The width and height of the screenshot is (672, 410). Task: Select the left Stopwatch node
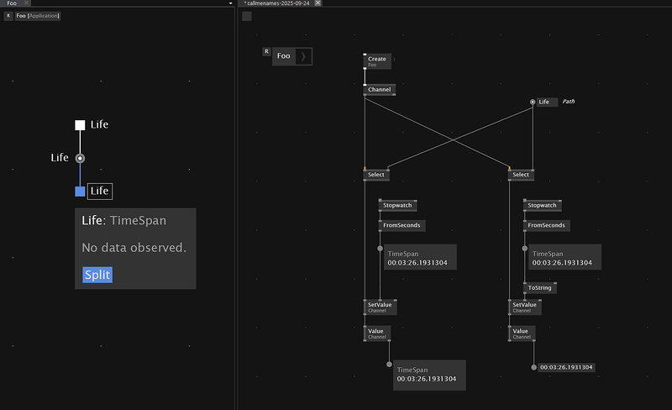[398, 205]
